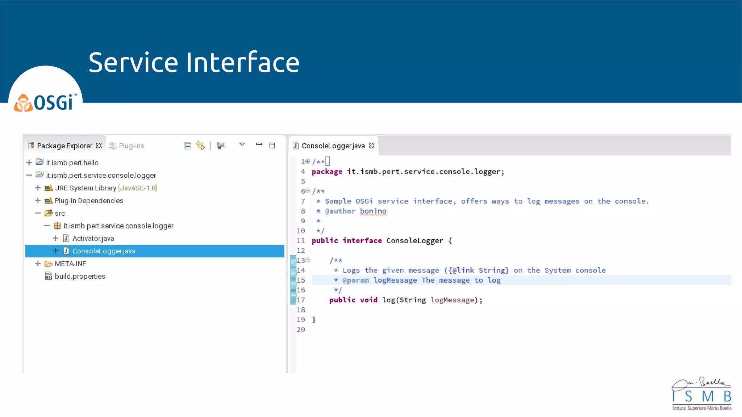Expand ConsoleLogger.java node
The width and height of the screenshot is (742, 417).
(55, 251)
